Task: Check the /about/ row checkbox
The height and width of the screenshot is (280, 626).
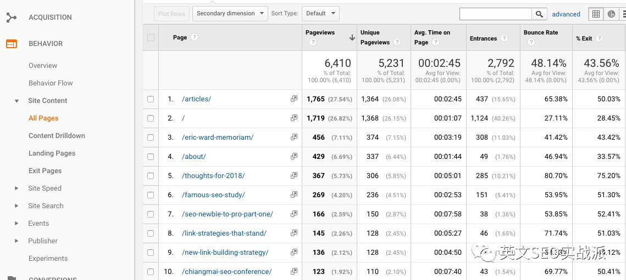Action: point(151,157)
